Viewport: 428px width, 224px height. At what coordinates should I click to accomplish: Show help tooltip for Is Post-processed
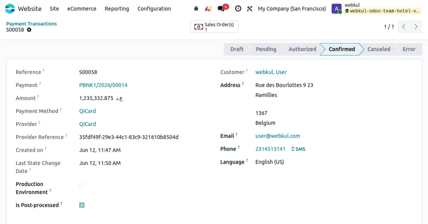pyautogui.click(x=61, y=203)
